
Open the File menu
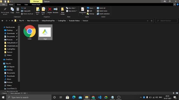4,4
